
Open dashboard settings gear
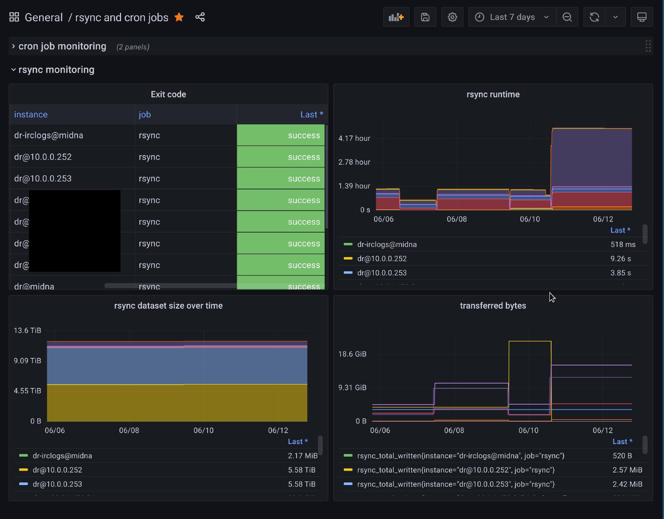pos(452,17)
